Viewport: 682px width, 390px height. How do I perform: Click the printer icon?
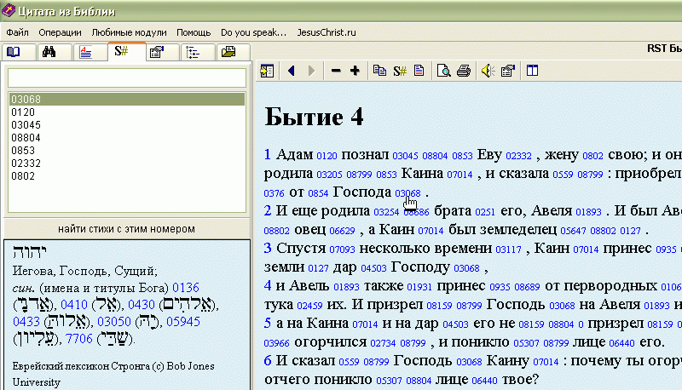[x=463, y=71]
